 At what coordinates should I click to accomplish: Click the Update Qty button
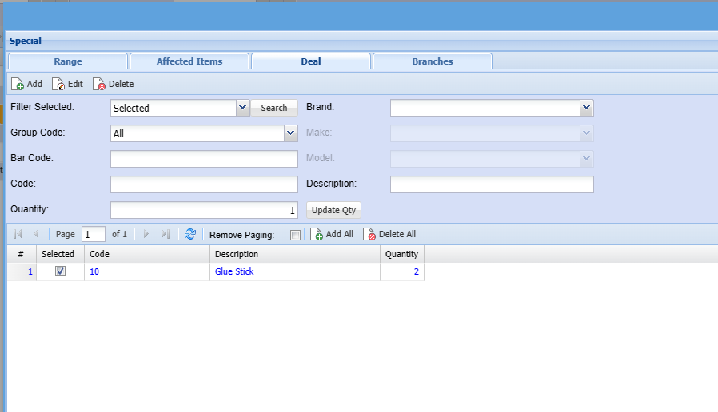(x=334, y=210)
